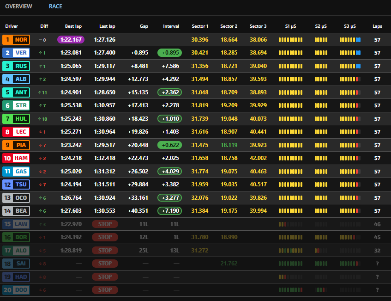Viewport: 391px width, 301px height.
Task: Click the LAW driver badge
Action: pos(16,224)
